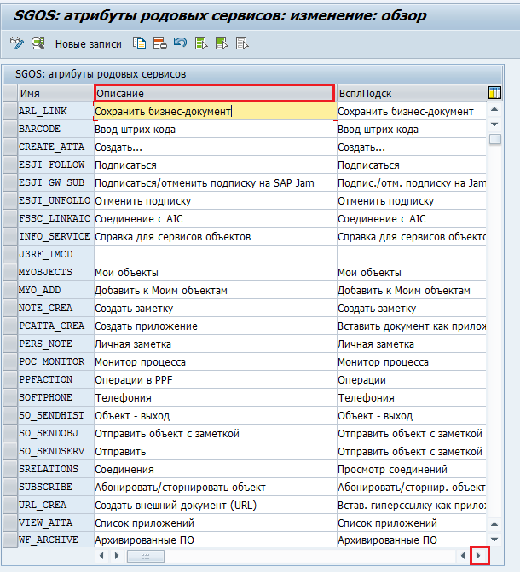Click the Новые записи button

point(89,43)
